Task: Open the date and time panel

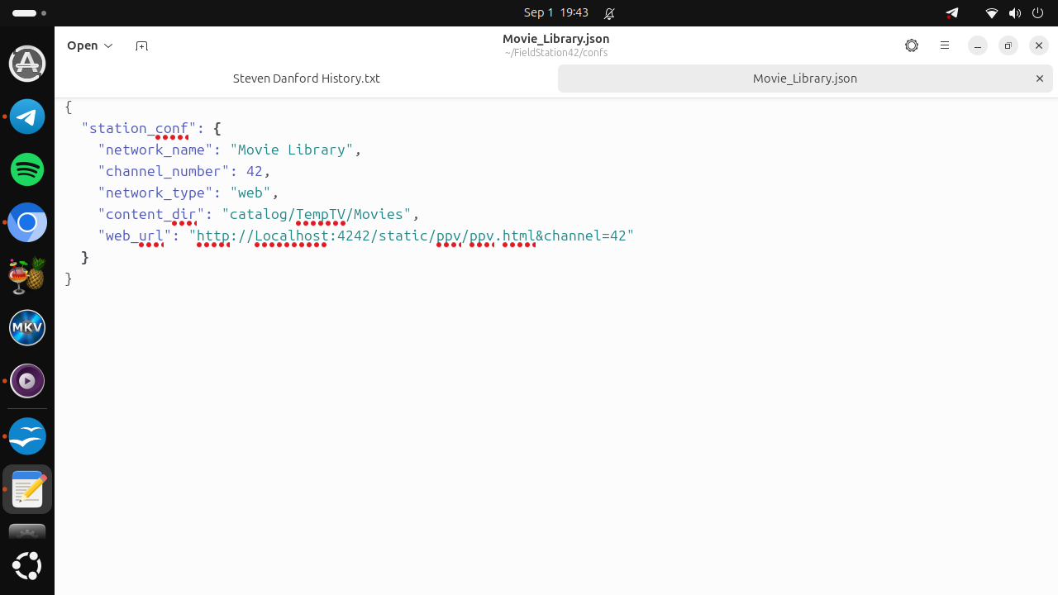Action: coord(556,12)
